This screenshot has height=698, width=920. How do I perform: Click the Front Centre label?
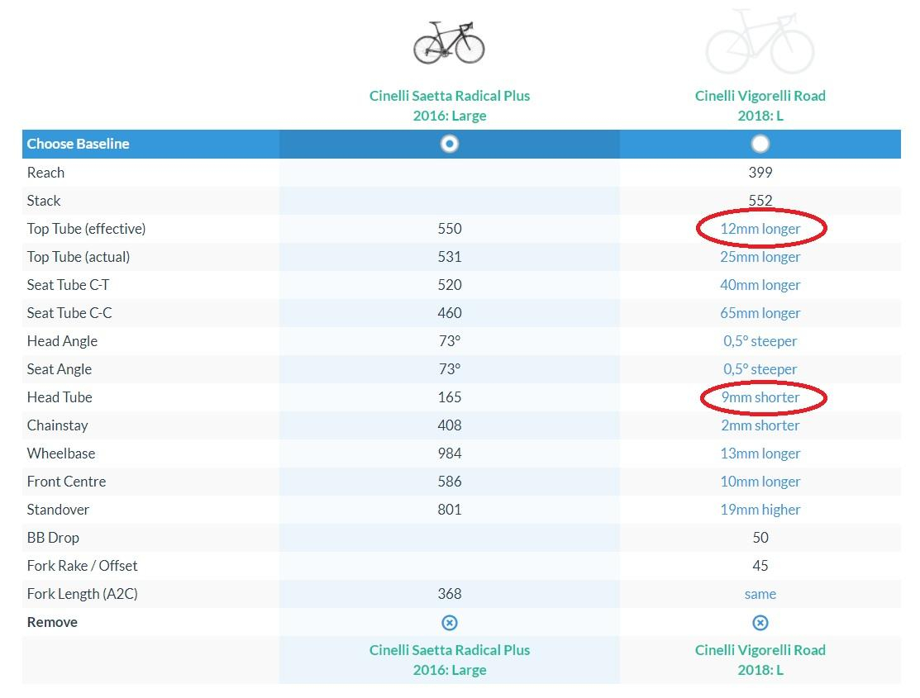(66, 482)
